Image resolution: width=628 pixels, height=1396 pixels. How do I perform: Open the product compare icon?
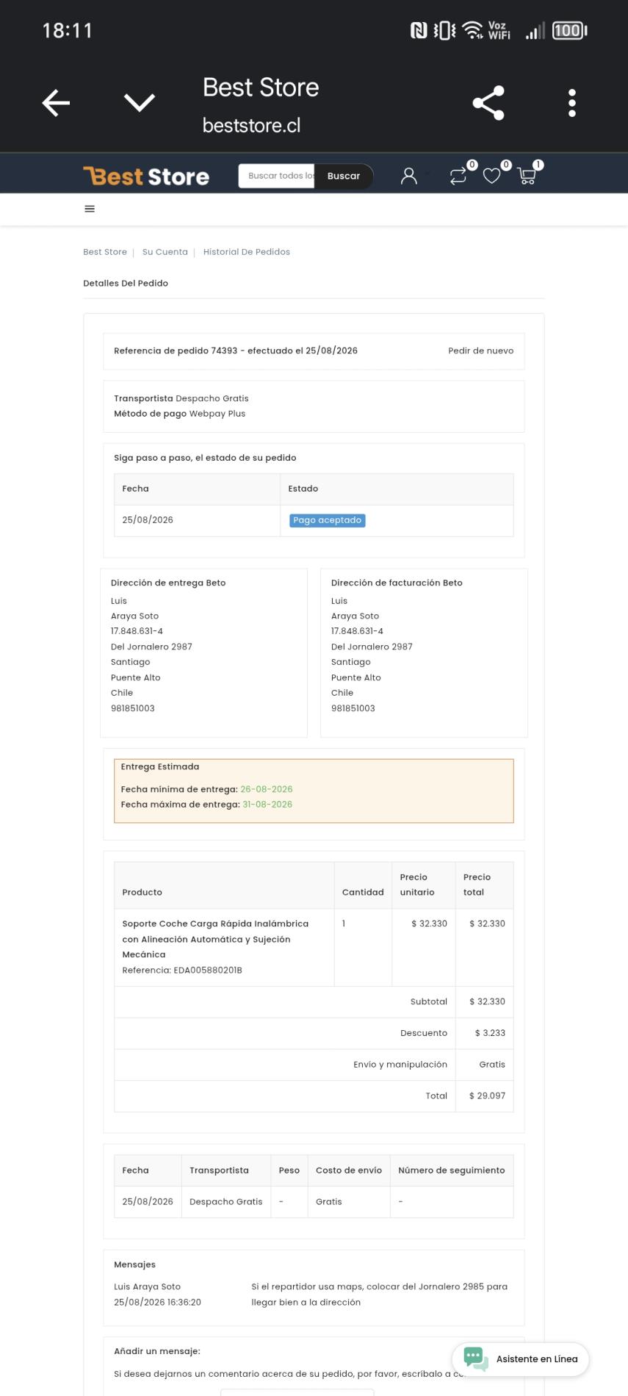[458, 176]
